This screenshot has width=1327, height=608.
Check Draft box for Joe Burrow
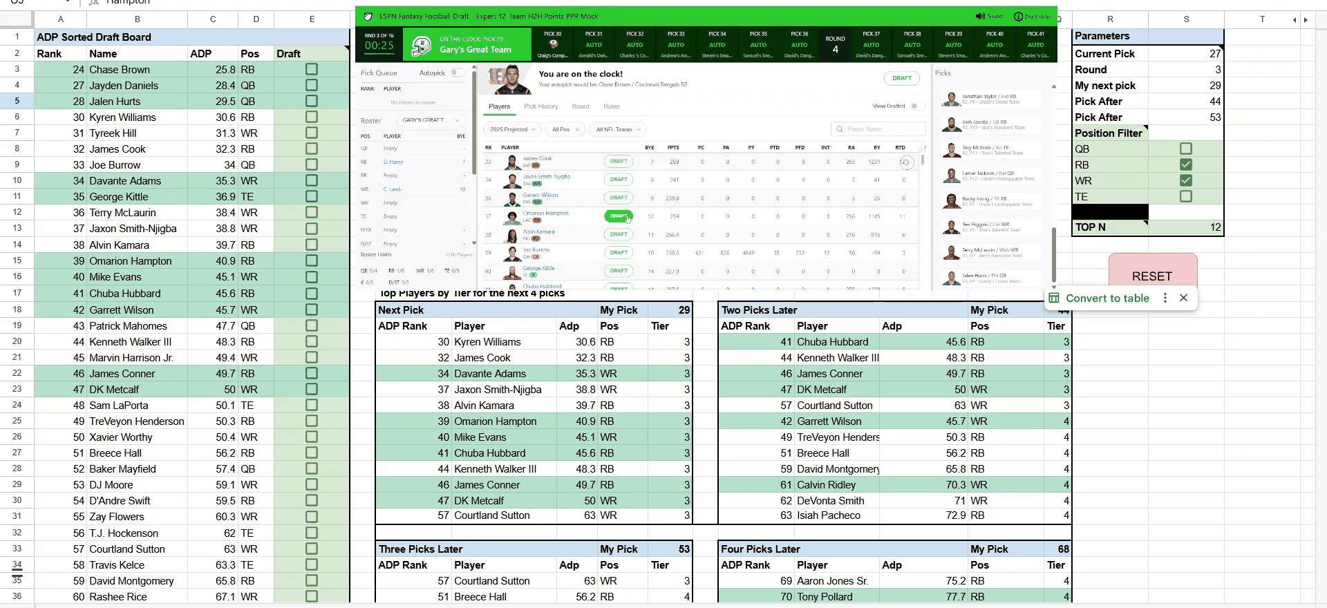coord(312,164)
